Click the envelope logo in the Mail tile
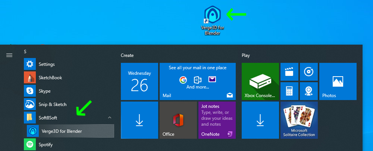This screenshot has width=373, height=151. click(212, 79)
